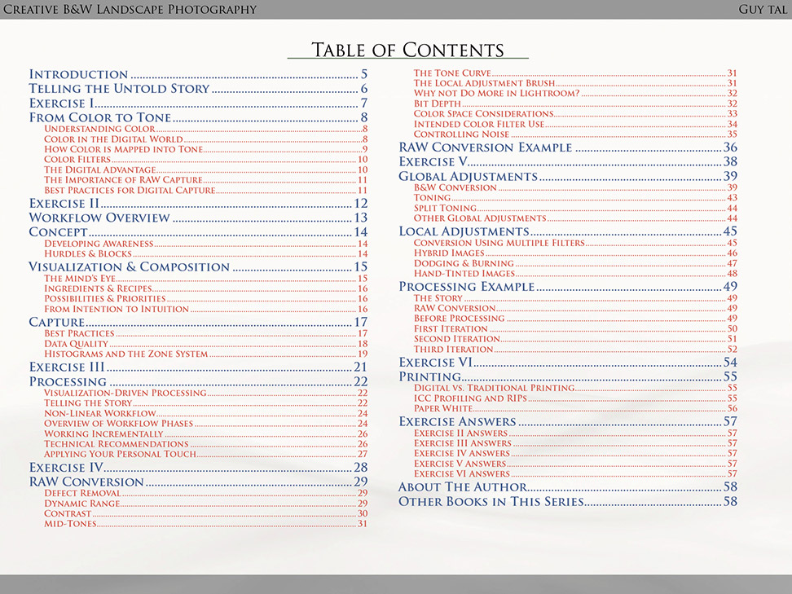Jump to Local Adjustments chapter

tap(568, 231)
